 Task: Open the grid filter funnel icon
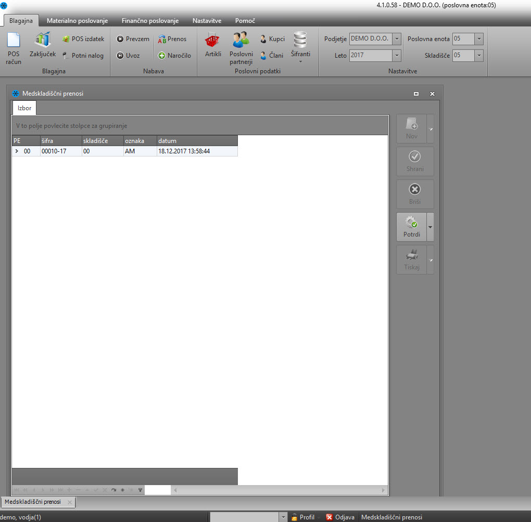point(140,490)
